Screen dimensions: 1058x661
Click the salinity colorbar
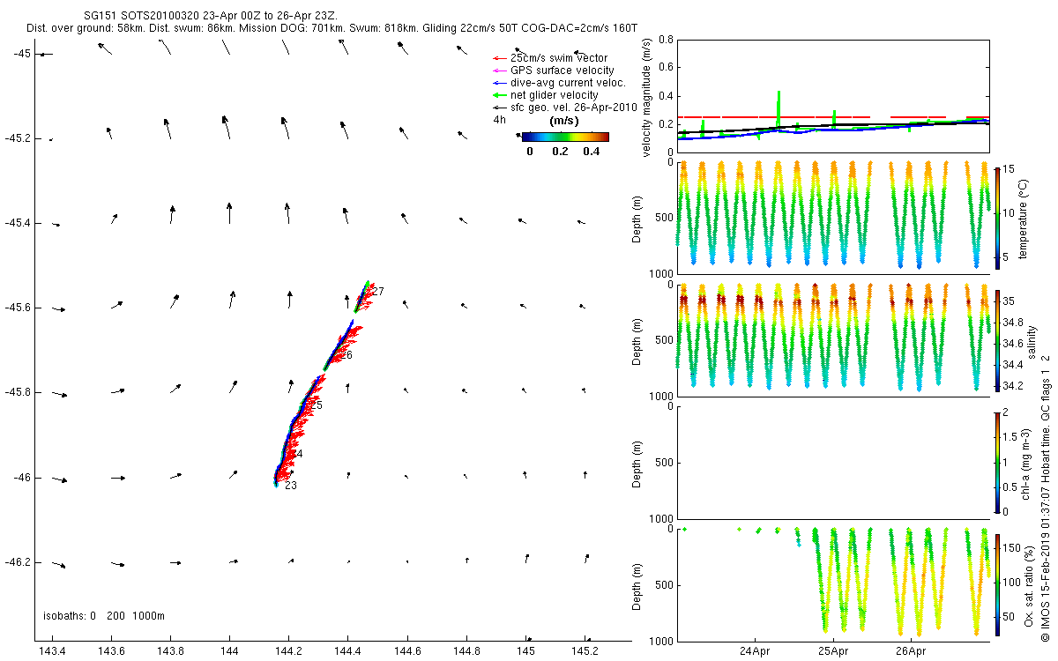[x=997, y=340]
